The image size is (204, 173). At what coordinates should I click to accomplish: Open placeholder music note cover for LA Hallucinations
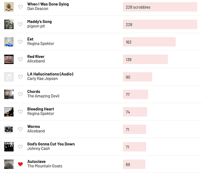(x=9, y=77)
